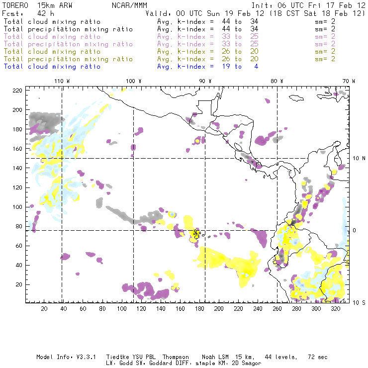Click the blue Total cloud mixing ratio legend entry
Screen dimensions: 368x368
click(52, 67)
